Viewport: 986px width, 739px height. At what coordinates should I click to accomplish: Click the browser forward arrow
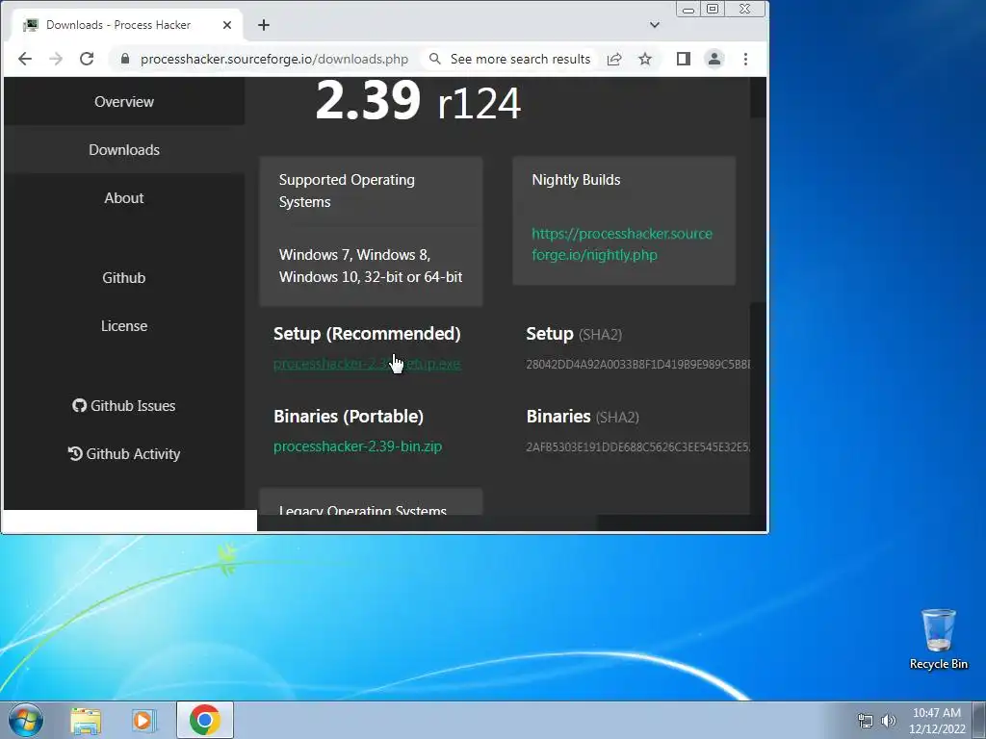pyautogui.click(x=56, y=59)
